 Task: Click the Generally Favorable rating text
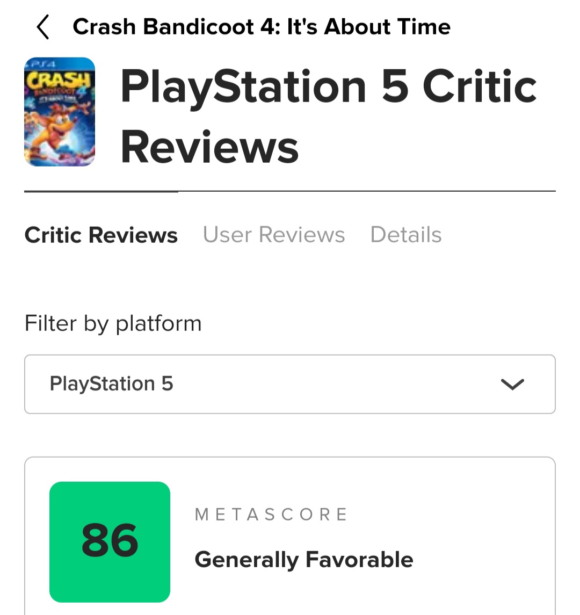[x=304, y=560]
